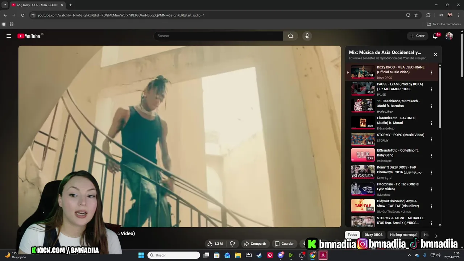
Task: Share the video with Compartir
Action: tap(255, 244)
